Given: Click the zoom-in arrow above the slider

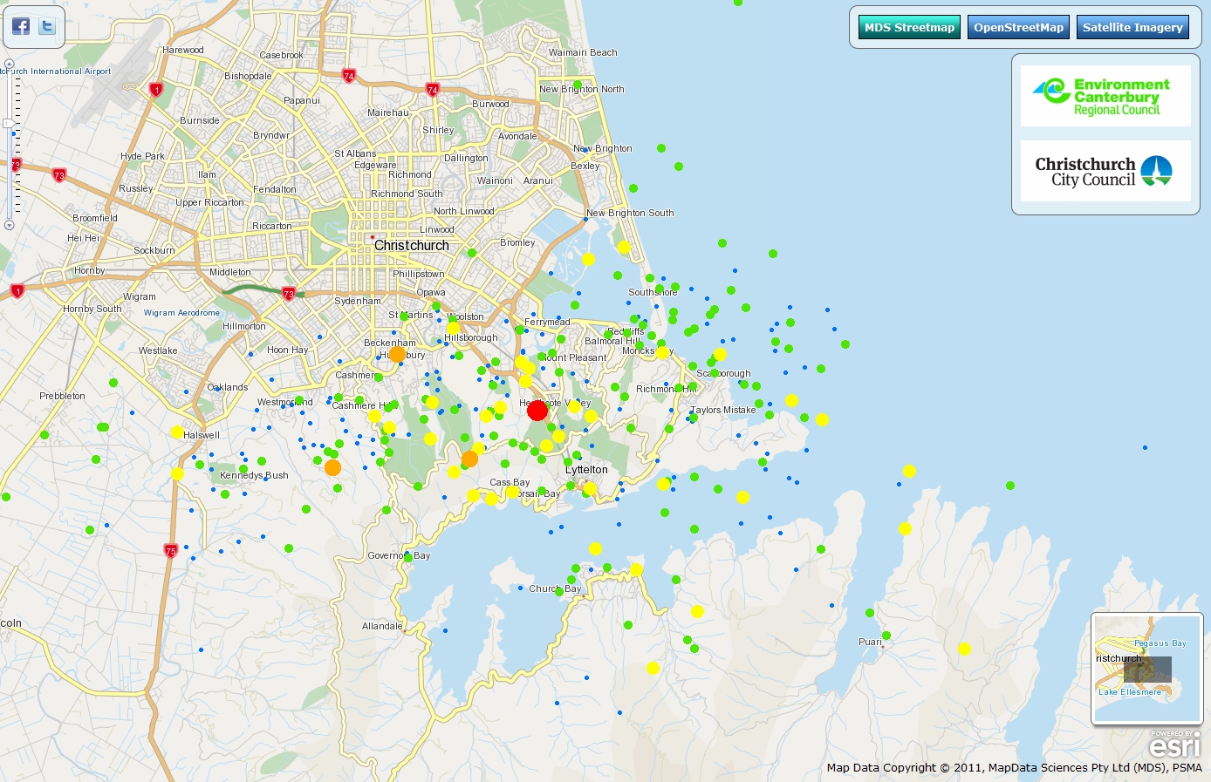Looking at the screenshot, I should pyautogui.click(x=10, y=64).
